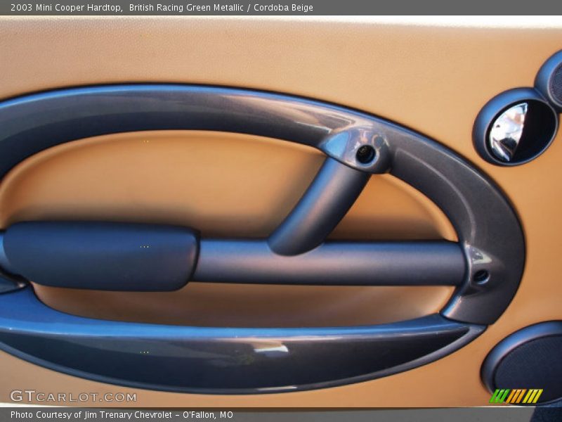562x422 pixels.
Task: Click the chrome round door release
Action: 513,130
